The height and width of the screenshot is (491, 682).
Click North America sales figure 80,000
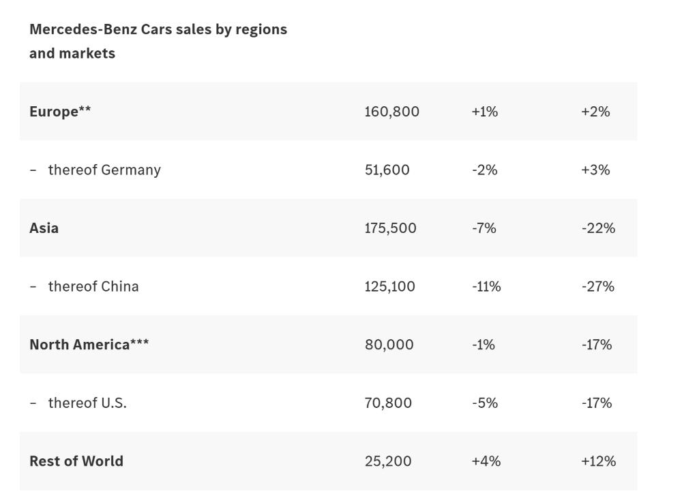[389, 345]
